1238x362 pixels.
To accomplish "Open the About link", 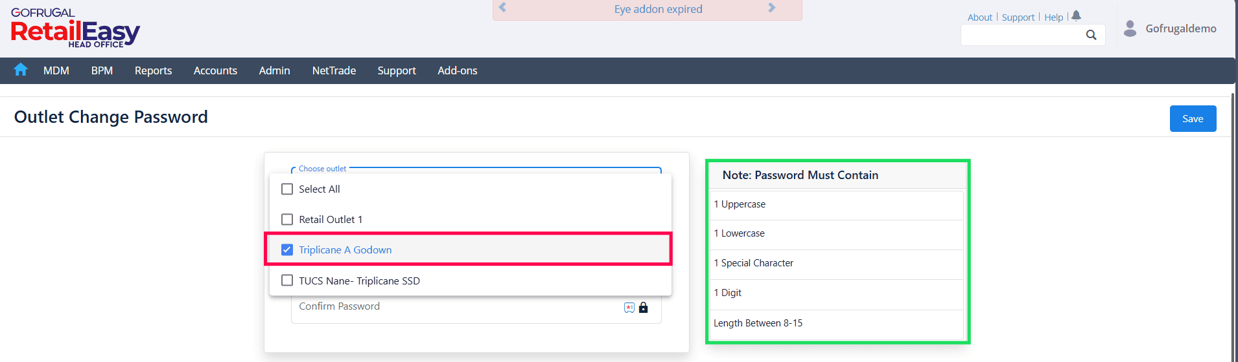I will point(979,17).
